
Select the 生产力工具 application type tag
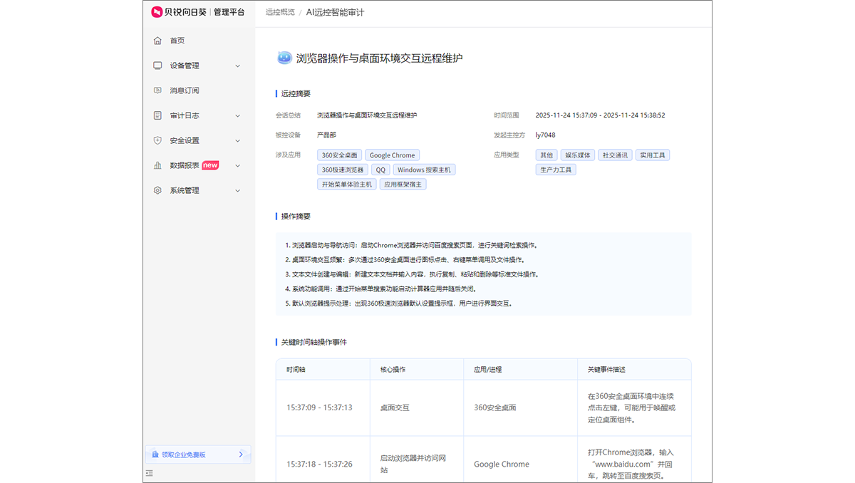pyautogui.click(x=556, y=170)
